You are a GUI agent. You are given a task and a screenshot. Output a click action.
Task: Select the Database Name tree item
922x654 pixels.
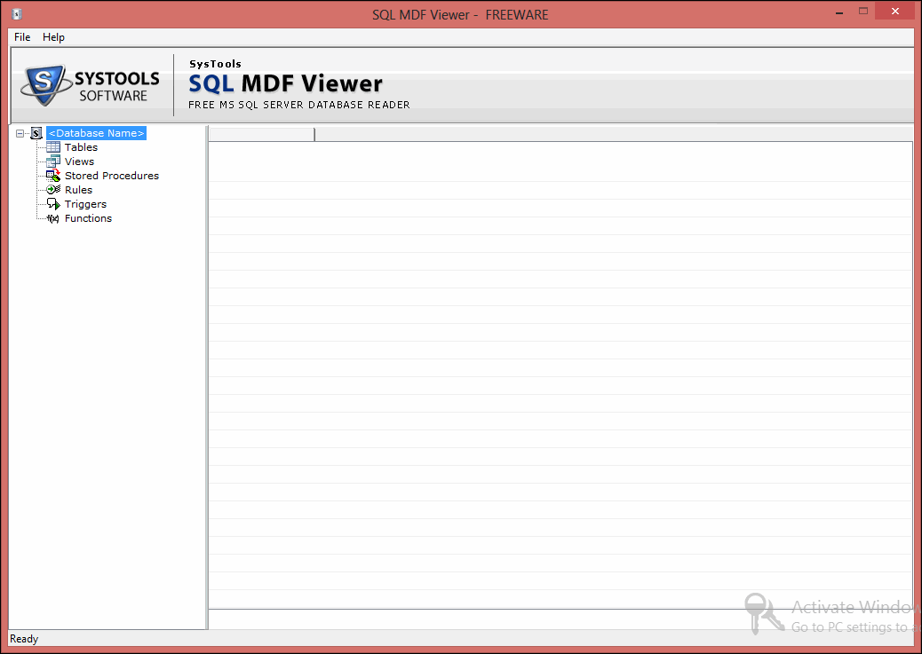pyautogui.click(x=96, y=132)
